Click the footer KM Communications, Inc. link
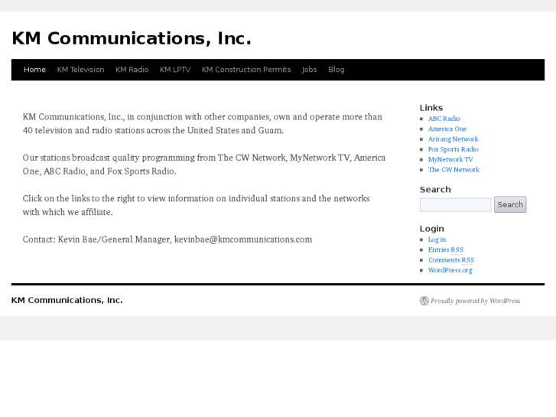The image size is (556, 417). tap(67, 300)
